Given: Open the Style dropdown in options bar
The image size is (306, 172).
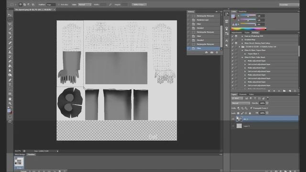Looking at the screenshot, I should pyautogui.click(x=85, y=5).
